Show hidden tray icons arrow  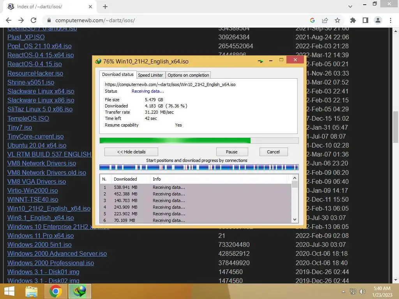pos(344,292)
